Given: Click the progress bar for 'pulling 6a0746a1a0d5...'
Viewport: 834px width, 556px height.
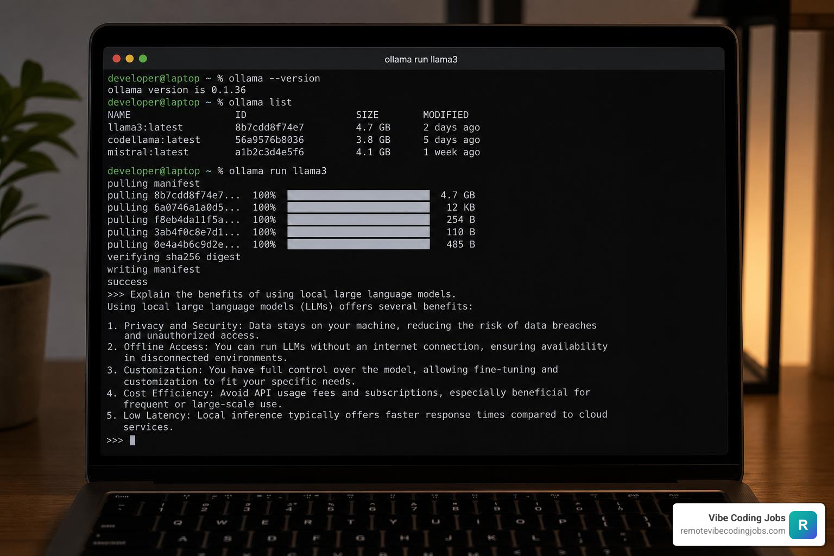Looking at the screenshot, I should pyautogui.click(x=358, y=207).
